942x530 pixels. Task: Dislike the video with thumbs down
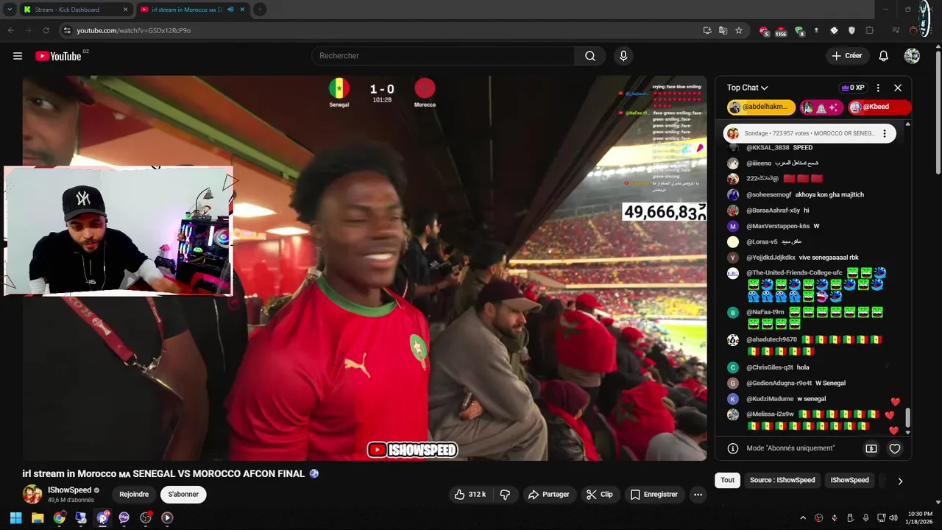505,495
